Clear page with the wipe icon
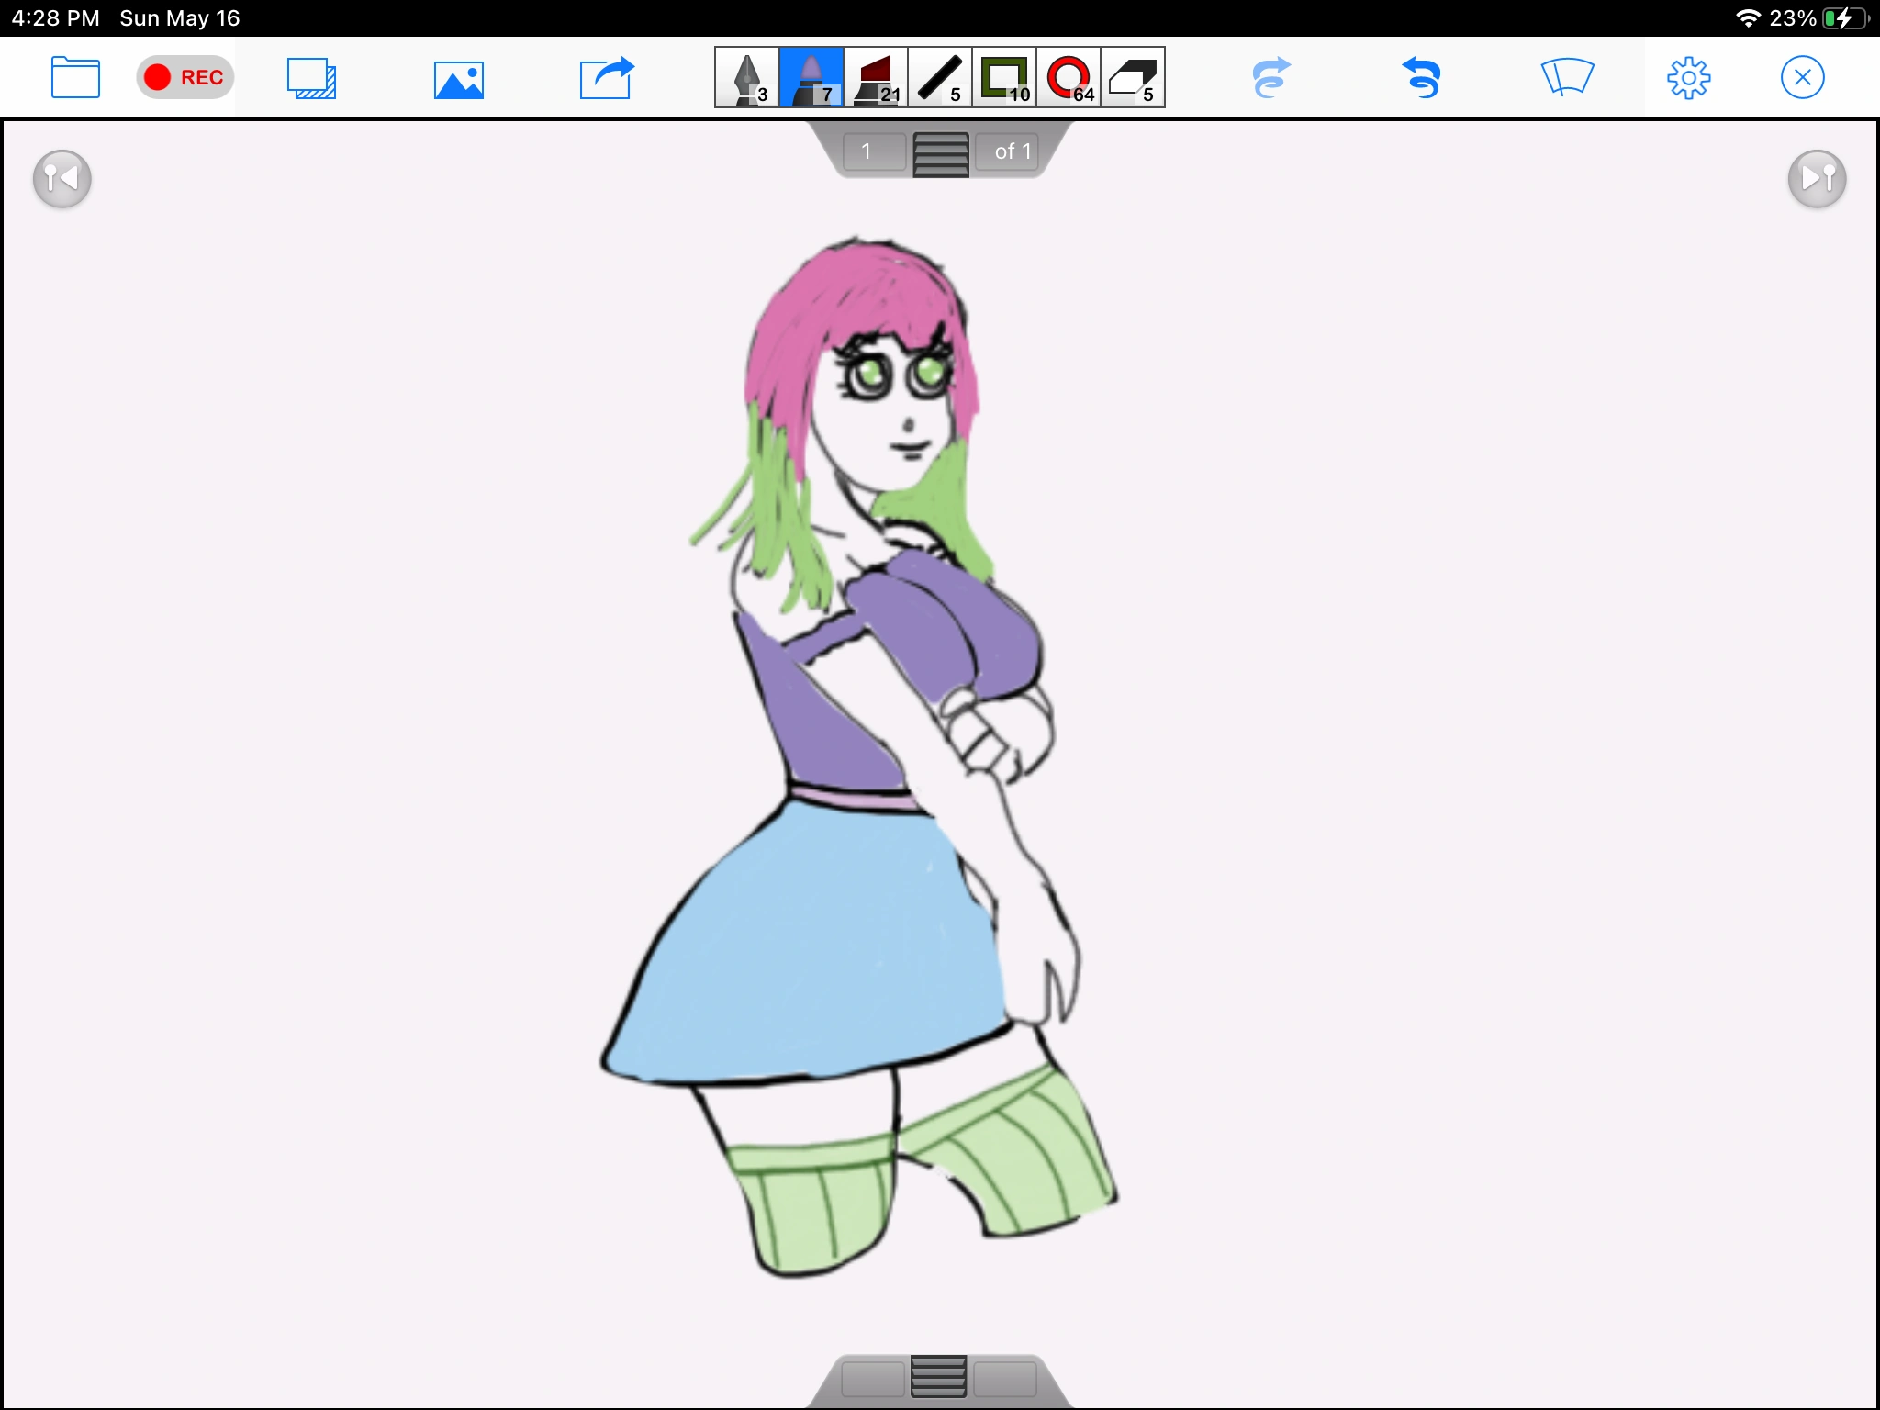The width and height of the screenshot is (1880, 1410). coord(1567,78)
